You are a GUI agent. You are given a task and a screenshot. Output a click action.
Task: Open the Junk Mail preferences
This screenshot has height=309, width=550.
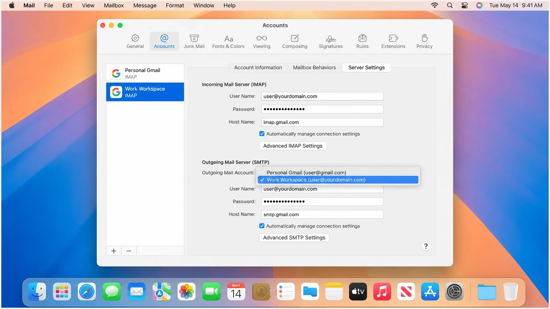click(x=194, y=41)
